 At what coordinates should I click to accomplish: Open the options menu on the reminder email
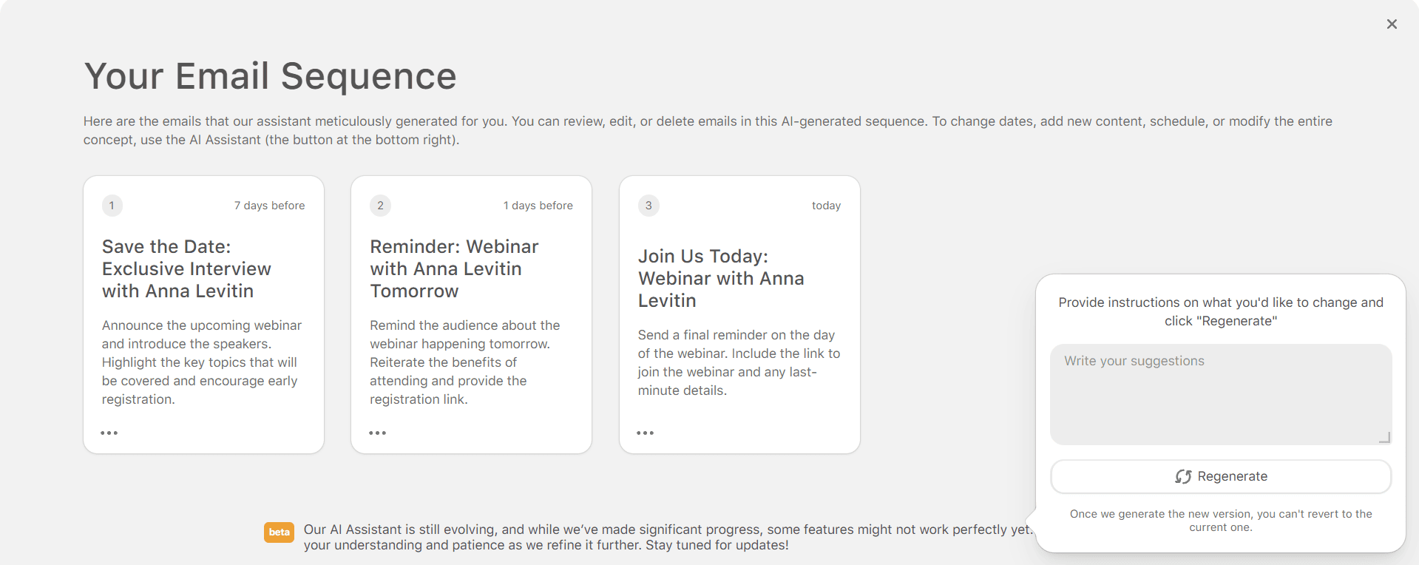tap(377, 433)
